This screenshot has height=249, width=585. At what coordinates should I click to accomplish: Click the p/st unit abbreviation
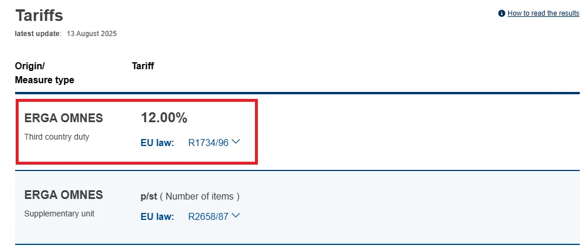148,196
